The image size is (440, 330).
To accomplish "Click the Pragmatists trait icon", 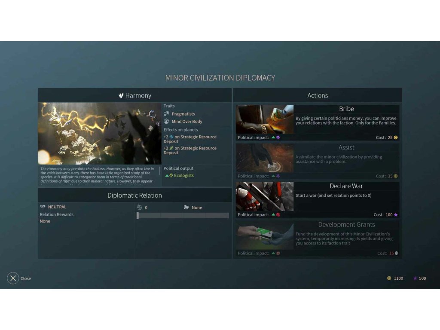I will tap(166, 113).
